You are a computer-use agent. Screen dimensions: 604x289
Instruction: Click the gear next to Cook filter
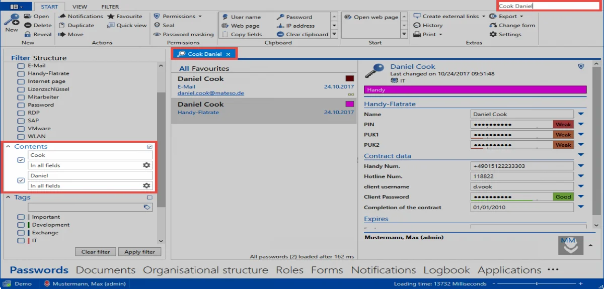[x=146, y=165]
